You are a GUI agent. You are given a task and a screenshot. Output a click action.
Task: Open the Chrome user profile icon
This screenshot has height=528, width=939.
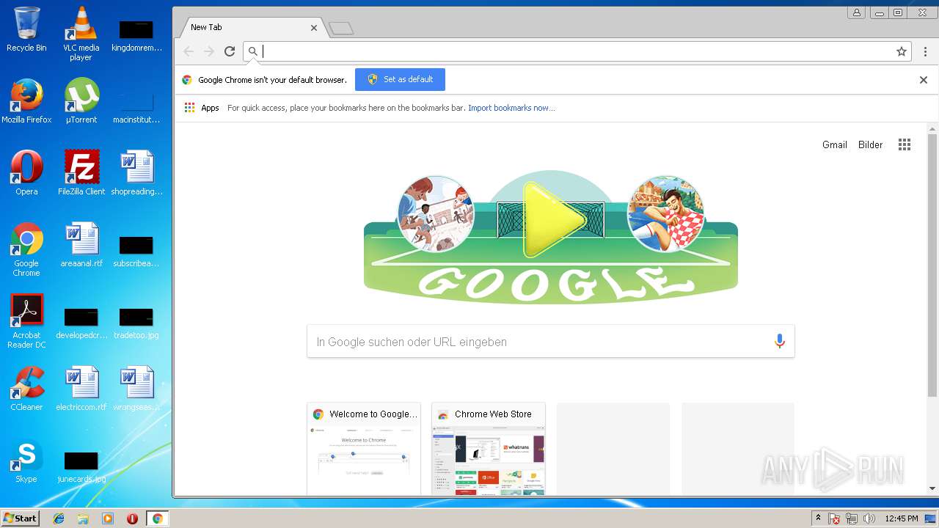point(856,12)
